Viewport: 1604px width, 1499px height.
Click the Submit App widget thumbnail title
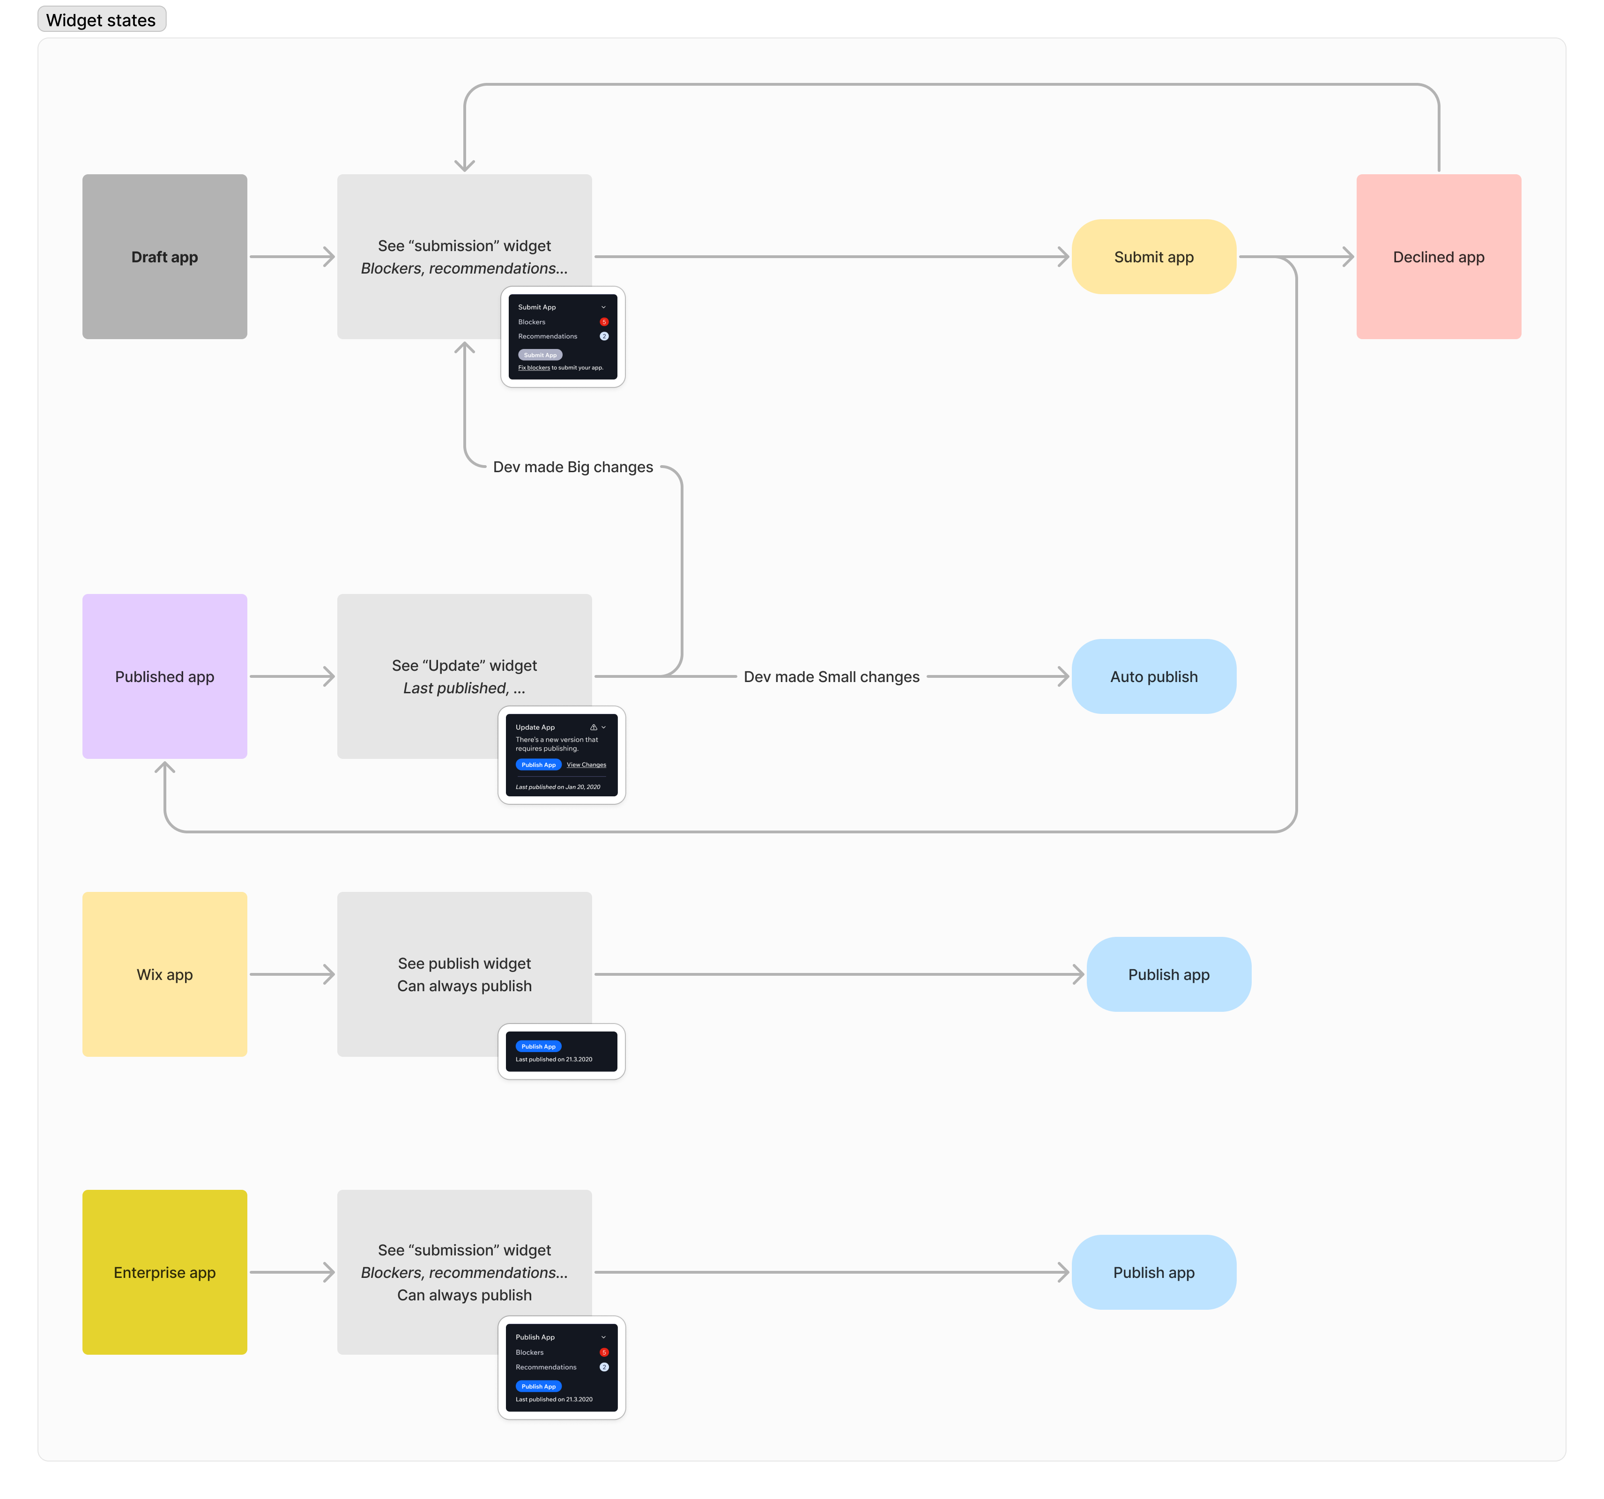(x=536, y=307)
